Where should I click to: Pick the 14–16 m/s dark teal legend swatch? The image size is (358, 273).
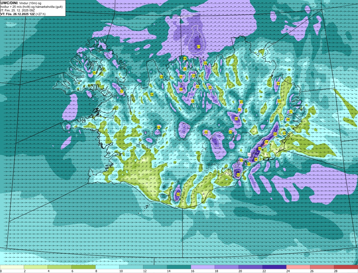179,267
